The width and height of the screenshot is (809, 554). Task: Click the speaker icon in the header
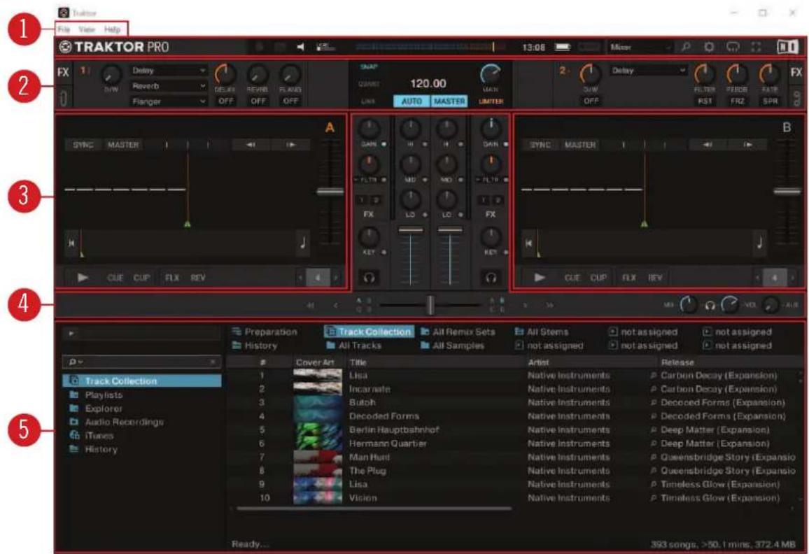coord(300,47)
